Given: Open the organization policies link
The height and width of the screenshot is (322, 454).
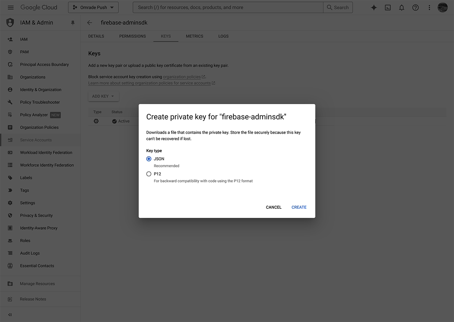Looking at the screenshot, I should [x=182, y=77].
